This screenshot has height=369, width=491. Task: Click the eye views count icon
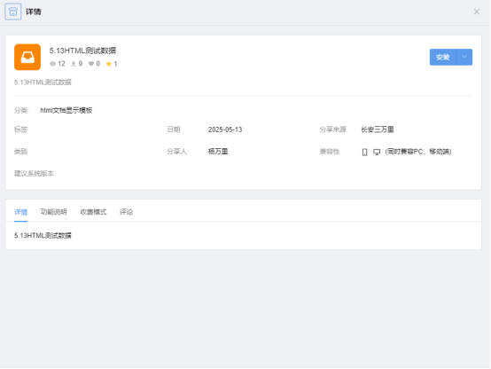click(x=52, y=64)
